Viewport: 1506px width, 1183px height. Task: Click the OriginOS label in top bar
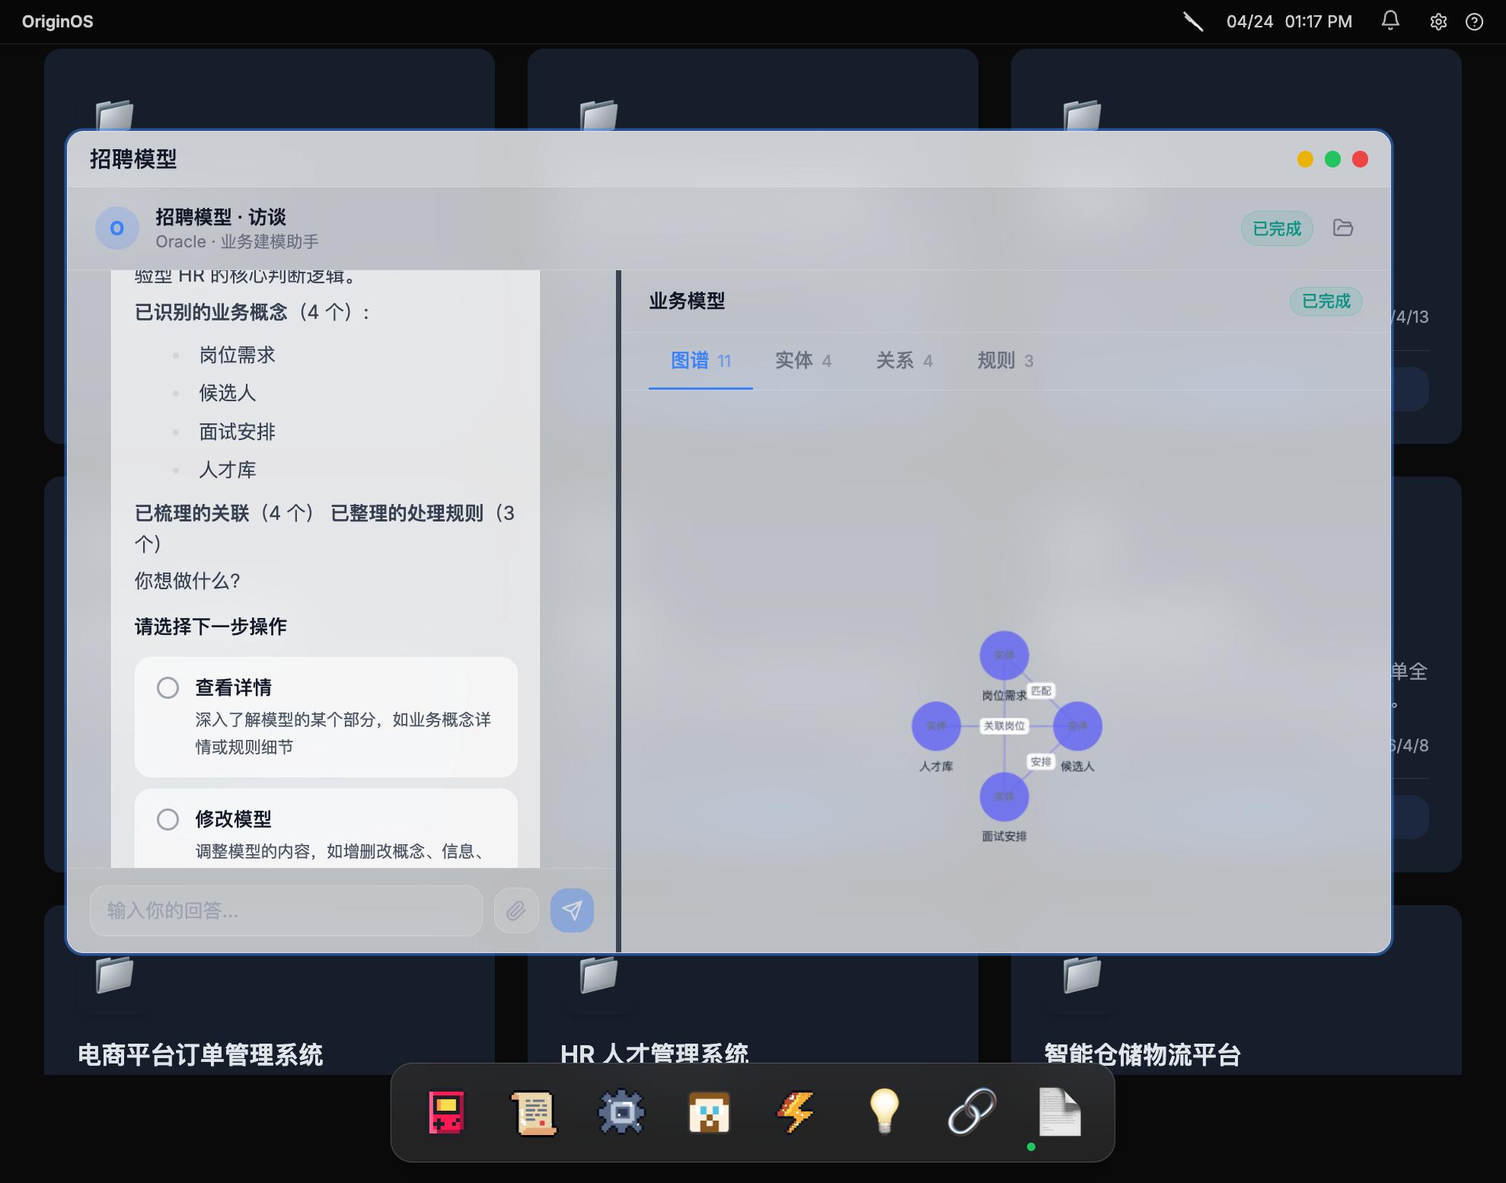58,21
